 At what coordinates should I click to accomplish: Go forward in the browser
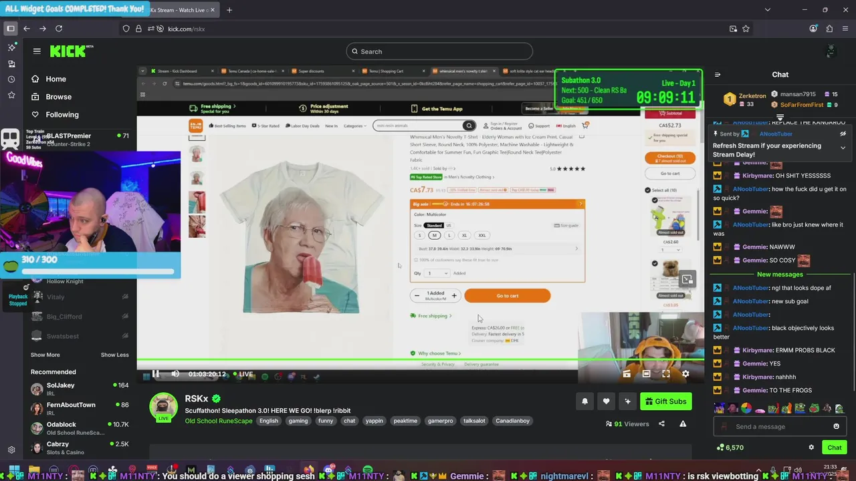[x=43, y=29]
